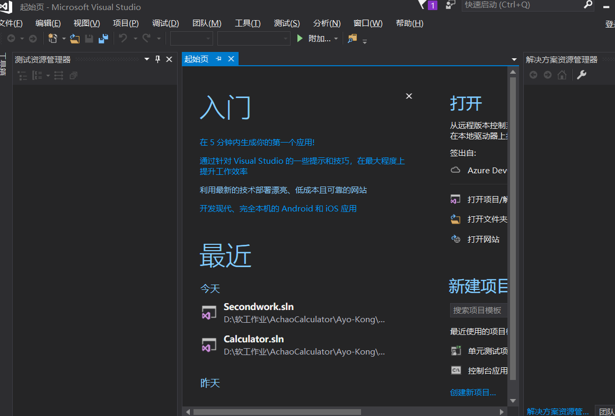The image size is (615, 416).
Task: Open the 工具(T) menu
Action: (x=248, y=23)
